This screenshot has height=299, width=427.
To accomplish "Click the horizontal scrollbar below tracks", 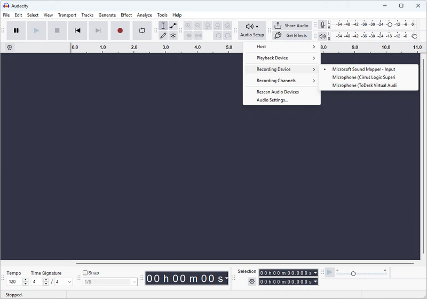I will coord(245,263).
